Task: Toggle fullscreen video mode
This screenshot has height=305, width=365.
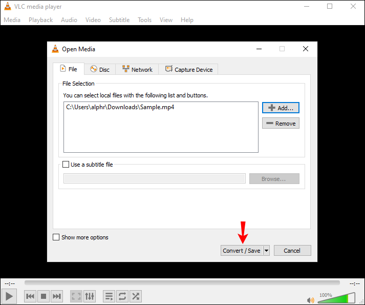Action: 76,296
